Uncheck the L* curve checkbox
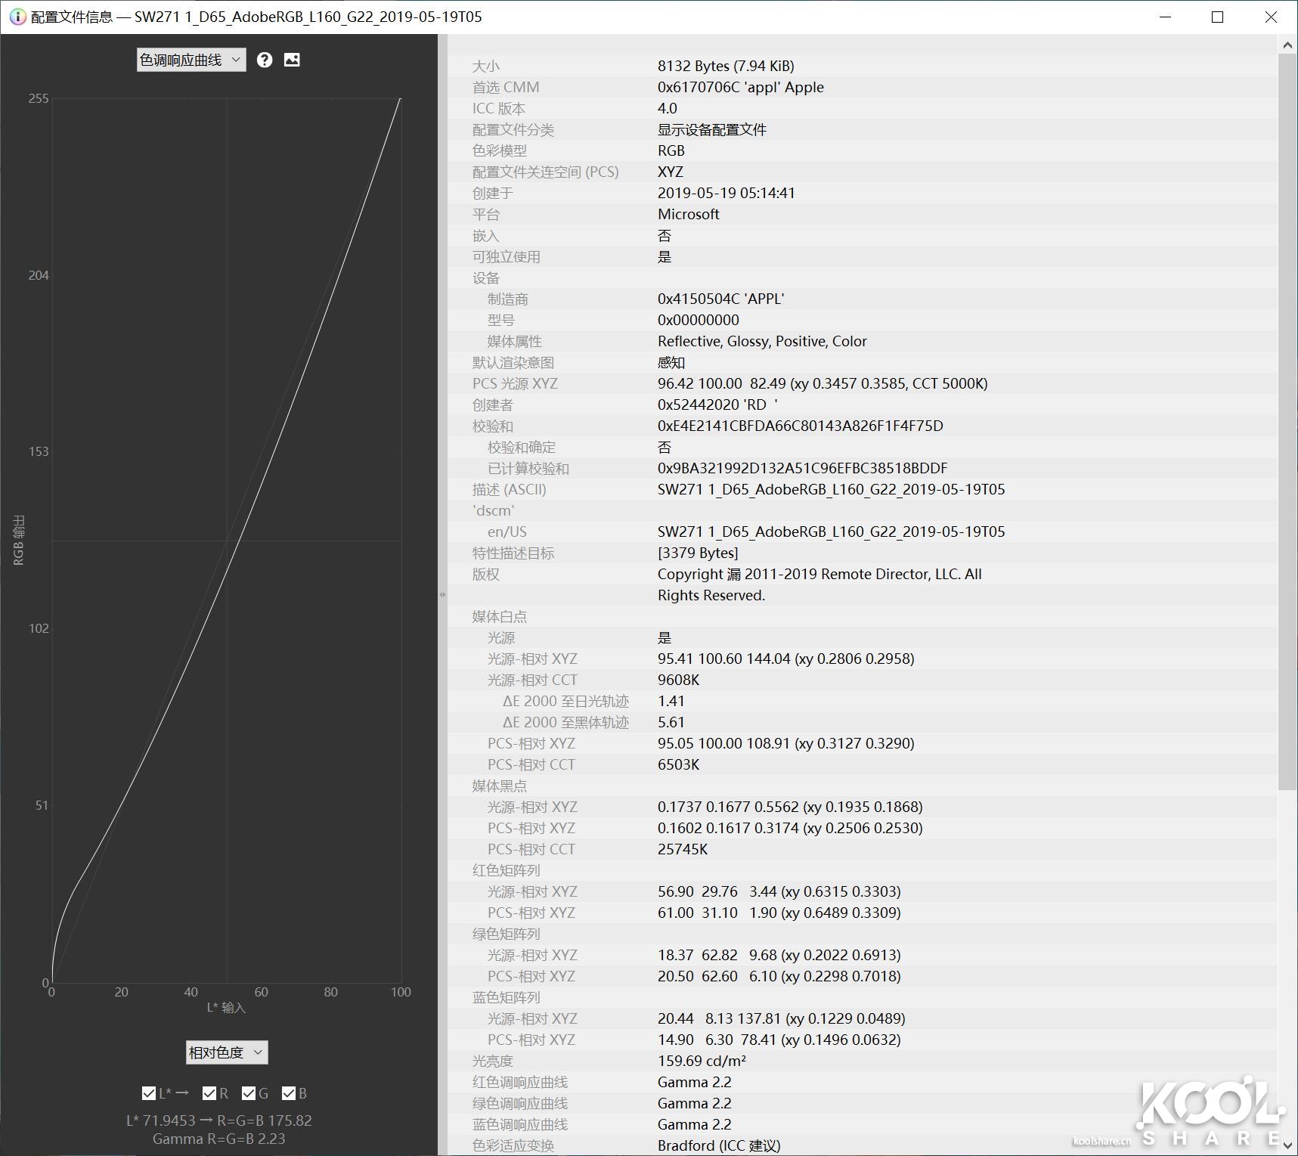This screenshot has height=1156, width=1298. click(149, 1093)
